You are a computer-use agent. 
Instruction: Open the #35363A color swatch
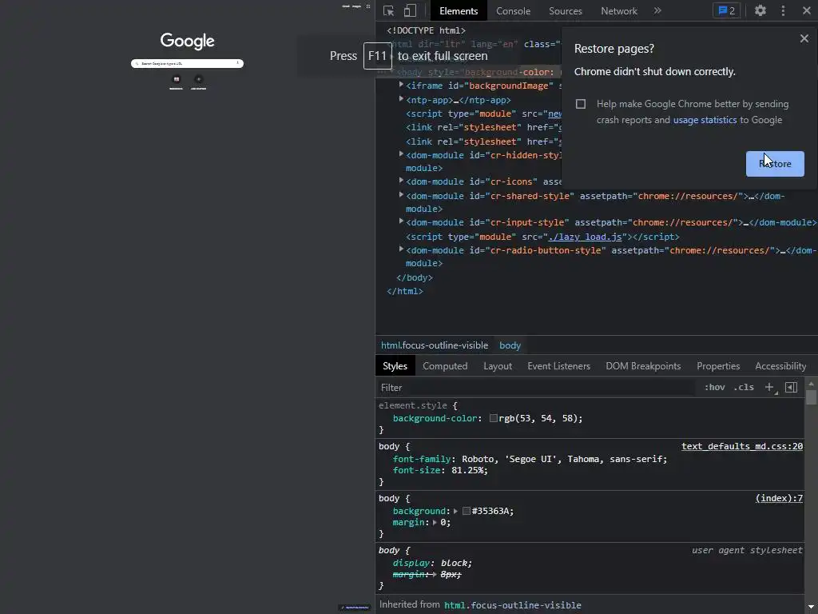click(x=467, y=511)
